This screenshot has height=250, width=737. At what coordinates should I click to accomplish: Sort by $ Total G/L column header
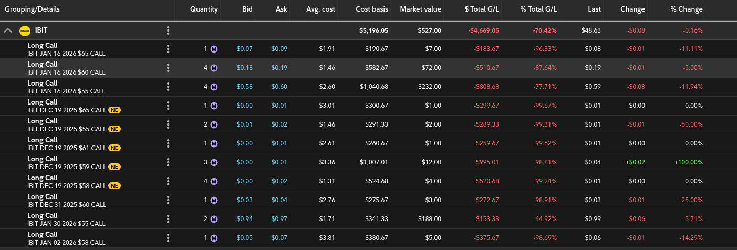point(482,9)
